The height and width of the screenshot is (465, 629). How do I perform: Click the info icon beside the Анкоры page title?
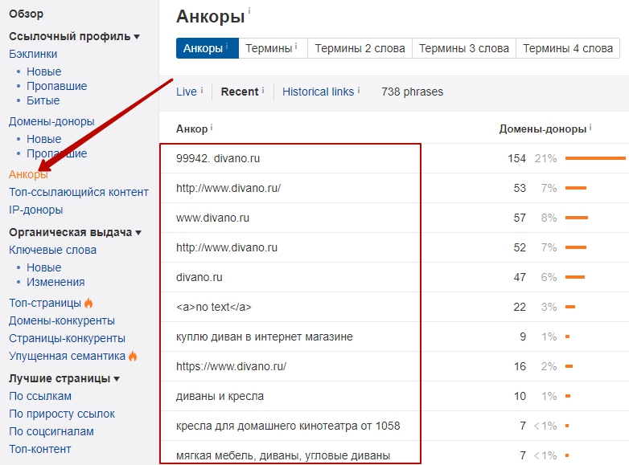pos(249,10)
